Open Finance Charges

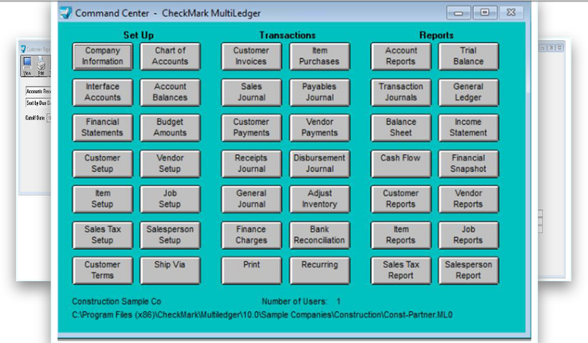click(251, 235)
